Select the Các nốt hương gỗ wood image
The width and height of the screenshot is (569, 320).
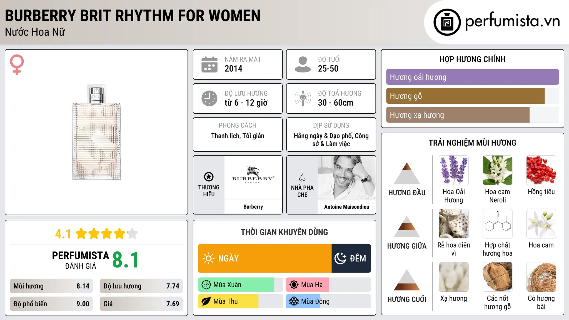498,277
